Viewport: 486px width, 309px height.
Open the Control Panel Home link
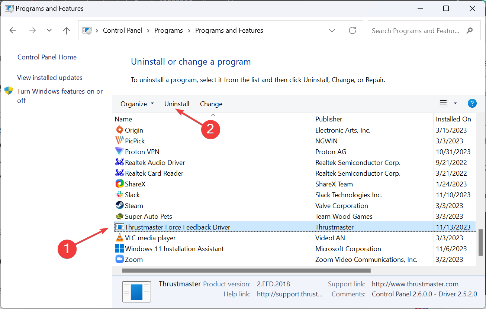pyautogui.click(x=47, y=57)
